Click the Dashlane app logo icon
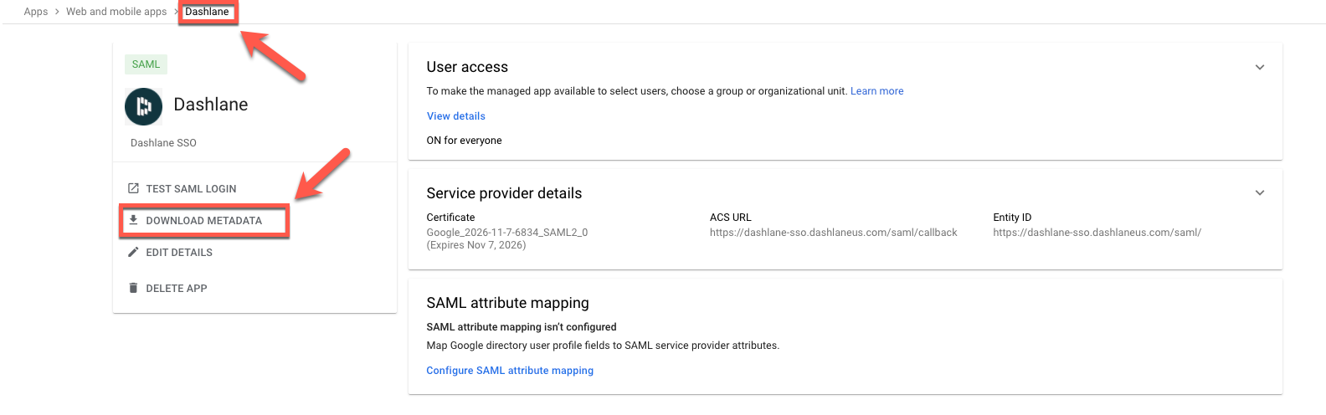 [x=143, y=106]
